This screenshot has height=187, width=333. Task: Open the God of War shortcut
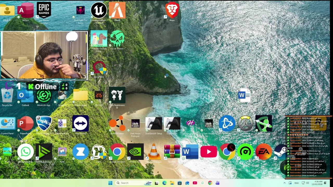[99, 68]
